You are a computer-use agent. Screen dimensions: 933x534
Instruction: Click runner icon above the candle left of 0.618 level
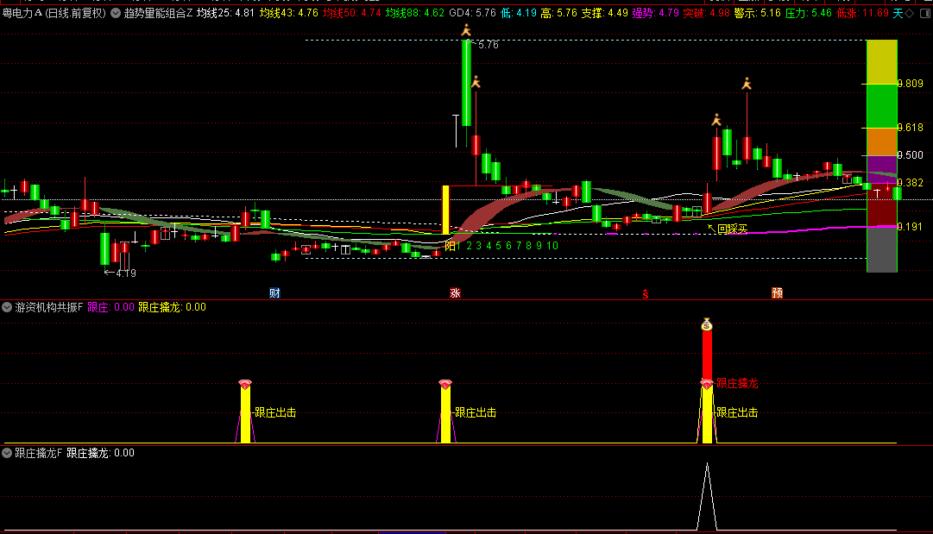point(716,120)
